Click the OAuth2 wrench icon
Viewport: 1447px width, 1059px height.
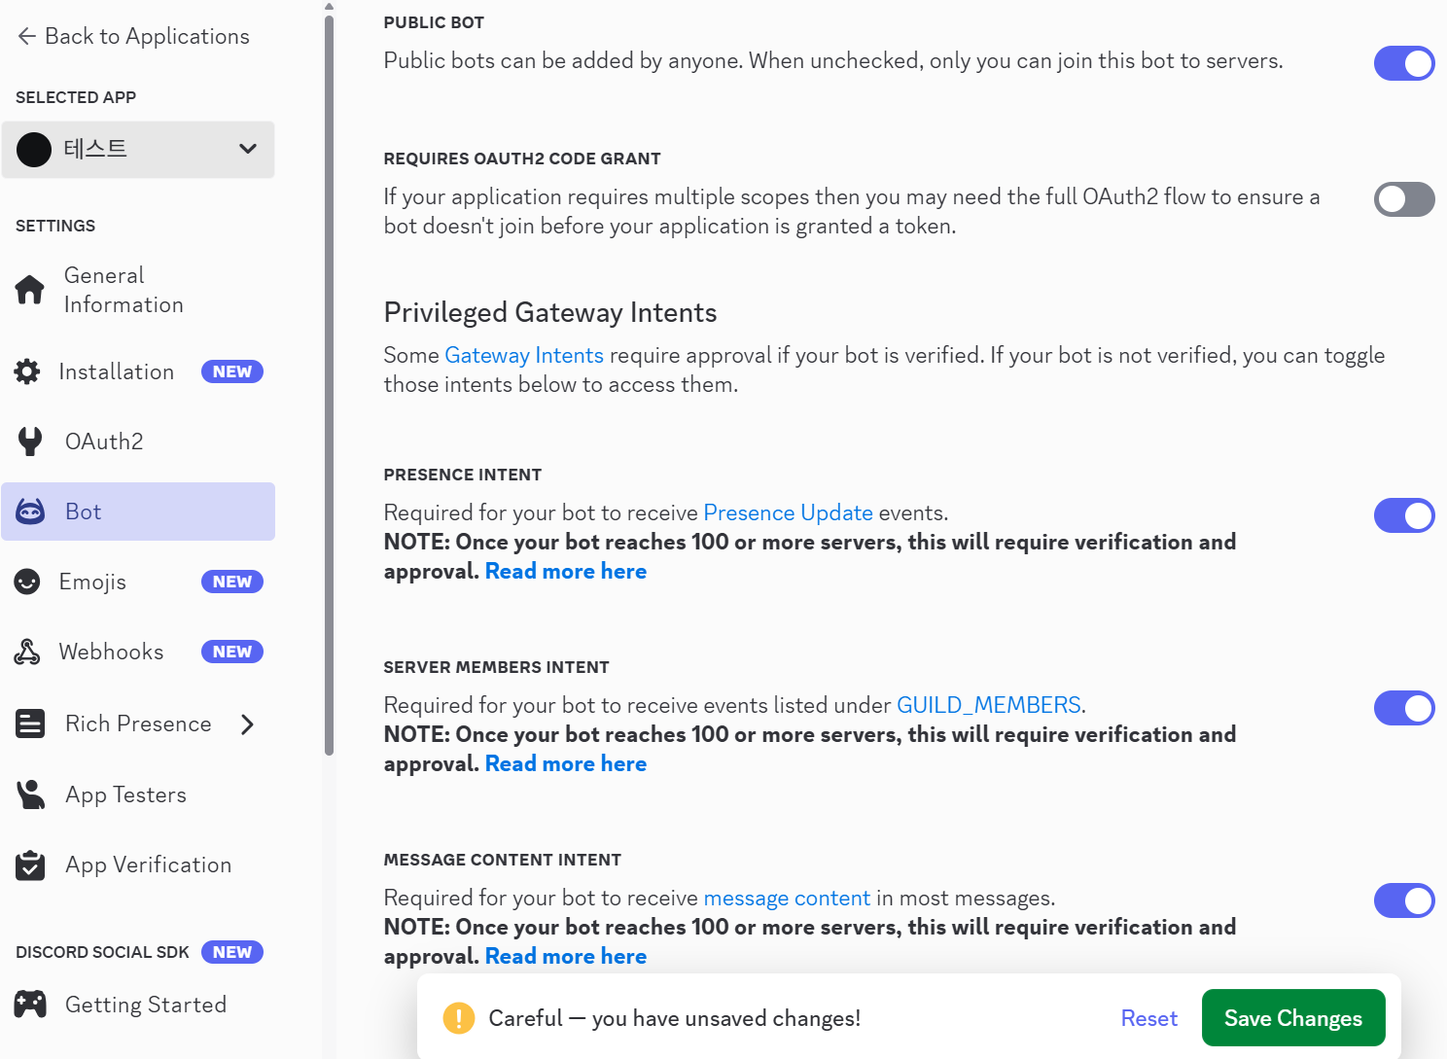[x=30, y=441]
